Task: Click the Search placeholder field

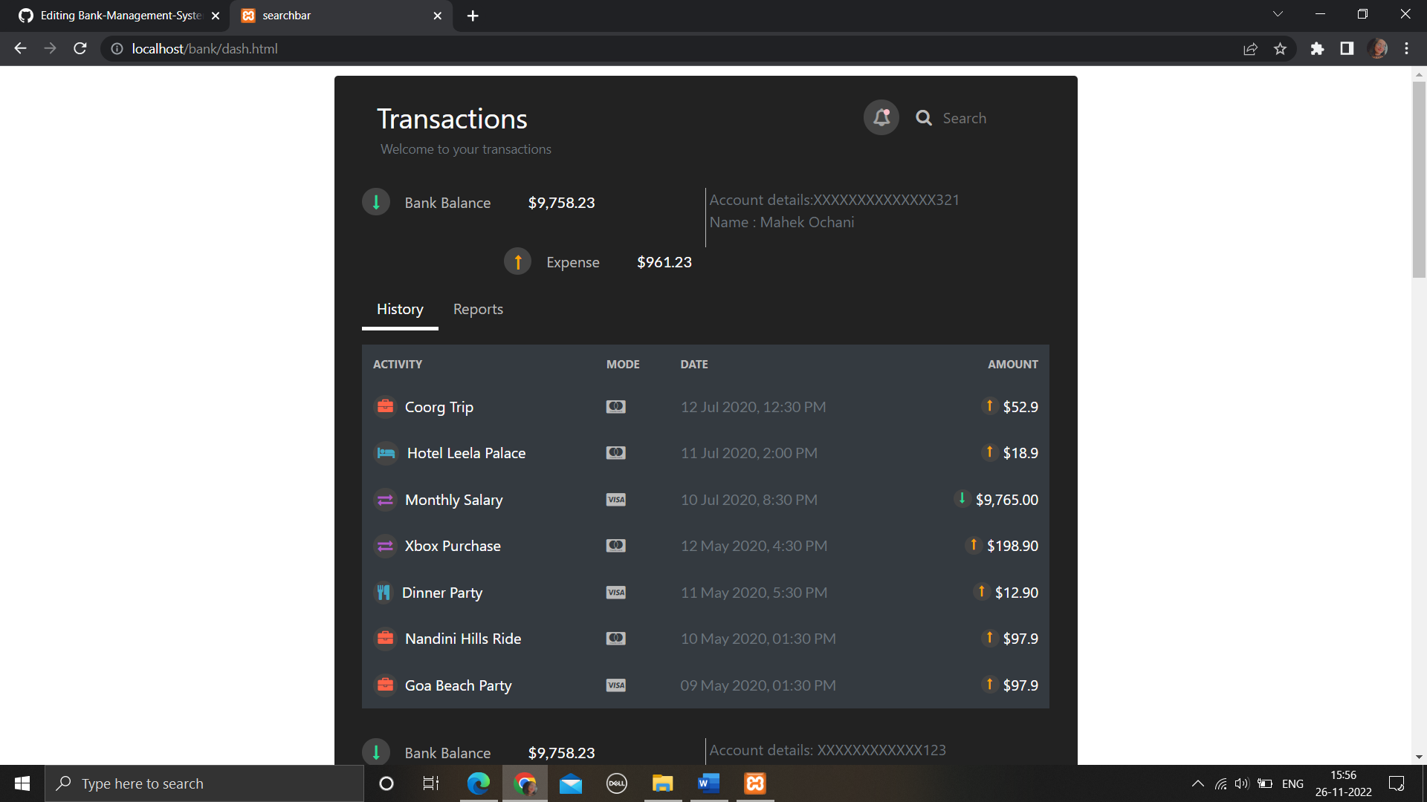Action: click(x=965, y=117)
